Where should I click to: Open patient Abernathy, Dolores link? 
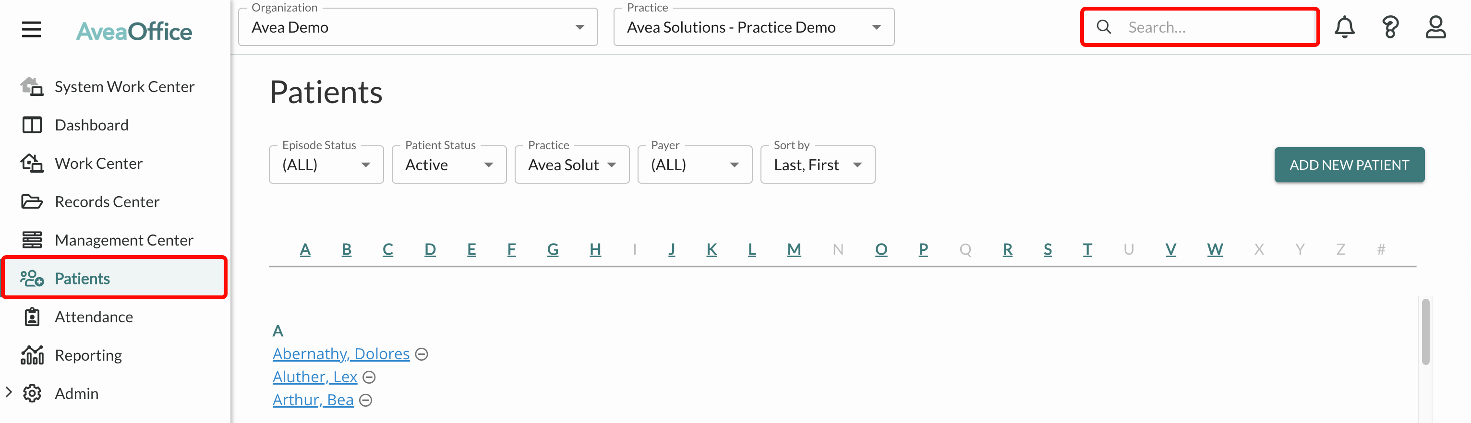coord(341,353)
